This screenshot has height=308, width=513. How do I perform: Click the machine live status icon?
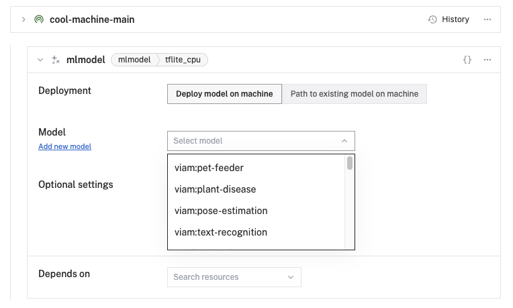pyautogui.click(x=39, y=19)
